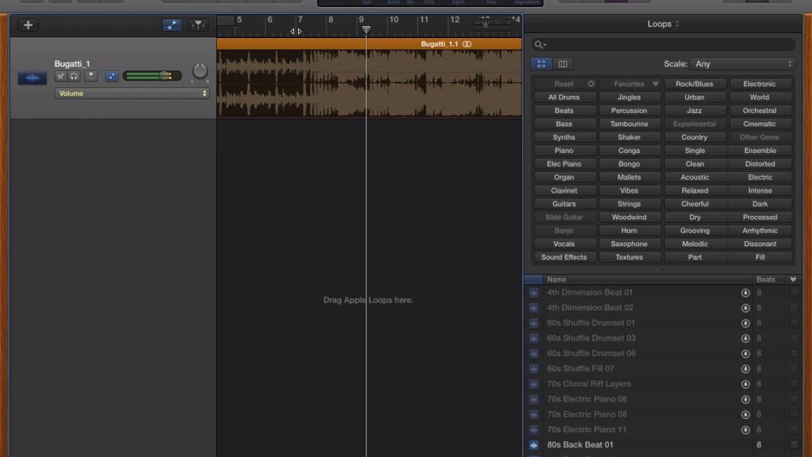Open the Volume automation parameter dropdown
The image size is (812, 457).
pos(132,93)
